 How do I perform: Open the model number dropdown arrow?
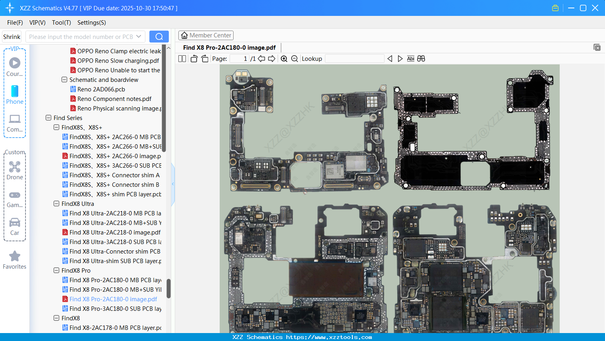click(x=139, y=37)
